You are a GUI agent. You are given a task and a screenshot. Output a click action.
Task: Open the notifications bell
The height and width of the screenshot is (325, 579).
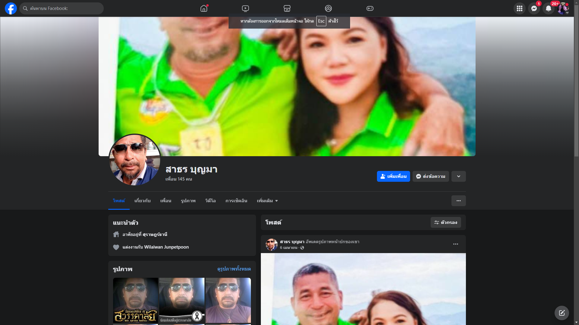click(548, 8)
